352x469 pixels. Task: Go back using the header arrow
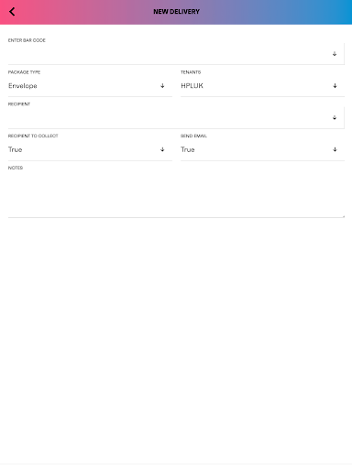[12, 12]
